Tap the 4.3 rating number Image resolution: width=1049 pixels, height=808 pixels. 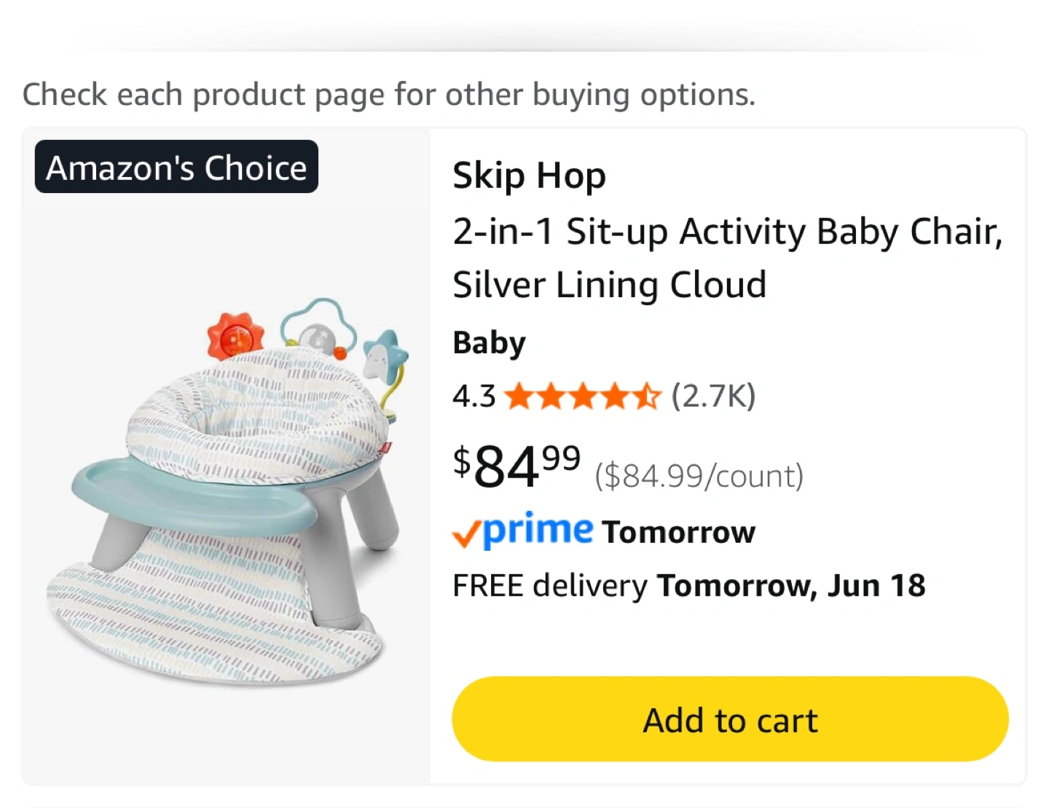(474, 397)
